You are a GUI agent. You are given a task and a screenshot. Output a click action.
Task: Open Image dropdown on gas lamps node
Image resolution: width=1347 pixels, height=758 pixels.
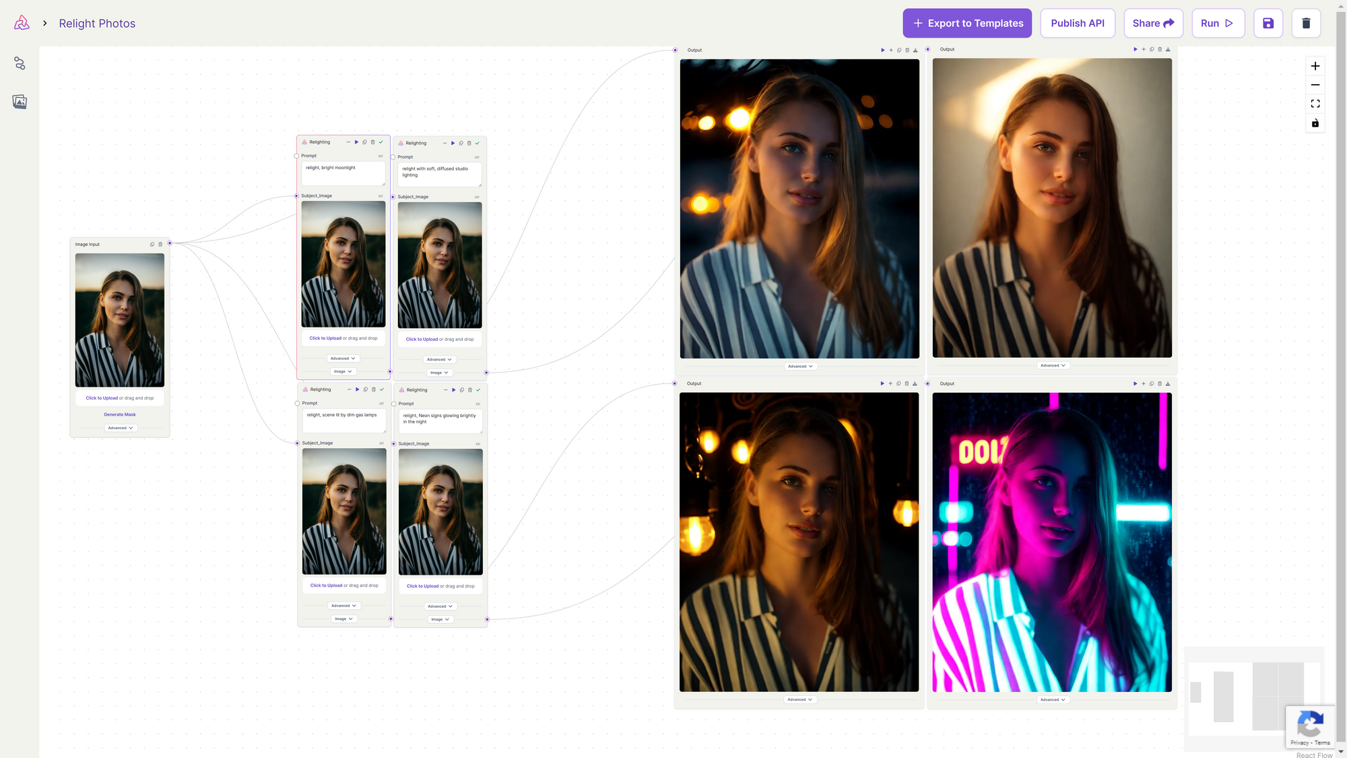click(343, 619)
